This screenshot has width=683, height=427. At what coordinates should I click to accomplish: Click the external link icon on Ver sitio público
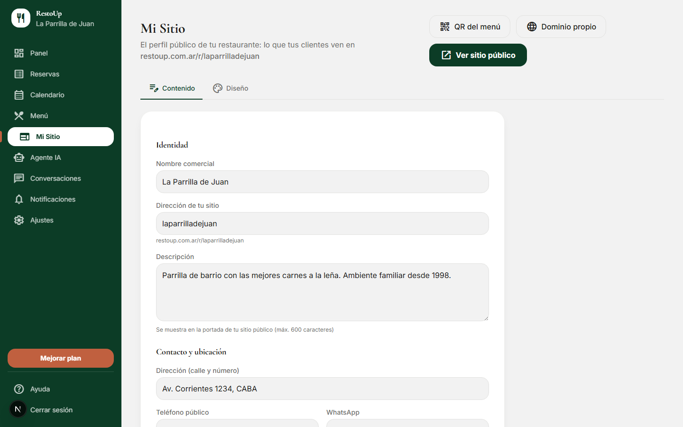[446, 55]
